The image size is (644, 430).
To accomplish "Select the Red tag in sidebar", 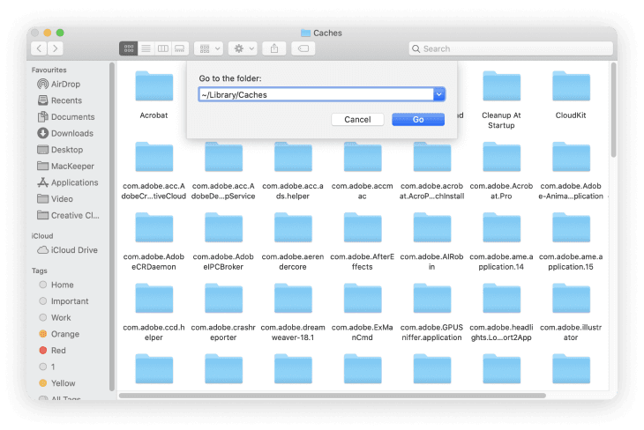I will (60, 350).
